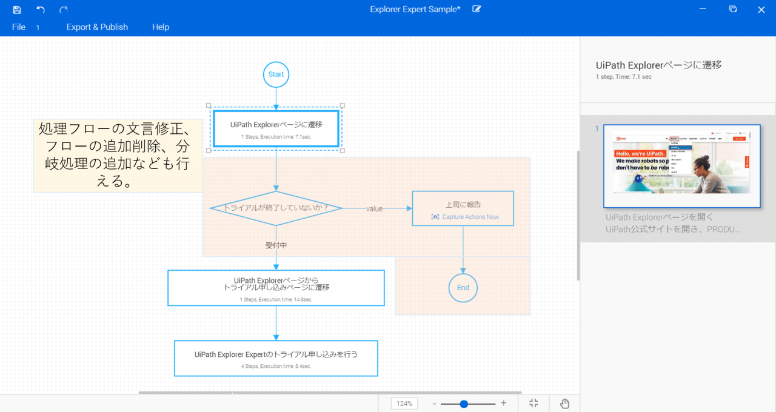Open the Export & Publish menu
This screenshot has width=776, height=412.
(x=97, y=27)
